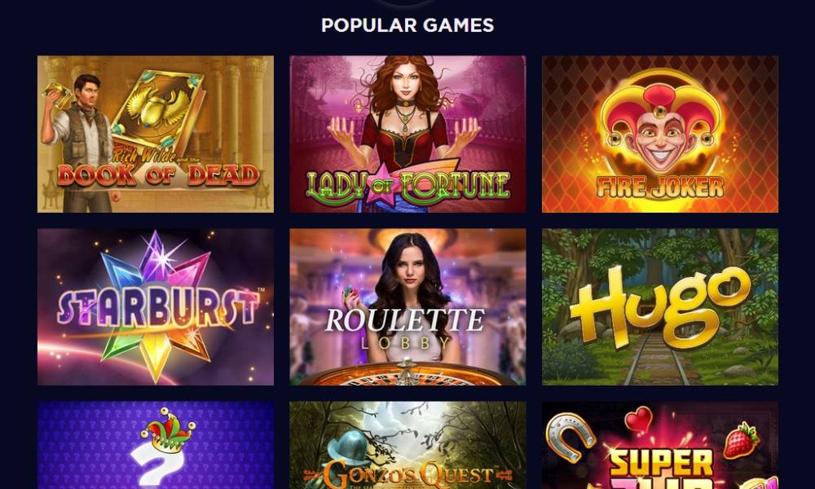Click the roulette wheel in Roulette Lobby
The height and width of the screenshot is (489, 815).
click(x=407, y=373)
